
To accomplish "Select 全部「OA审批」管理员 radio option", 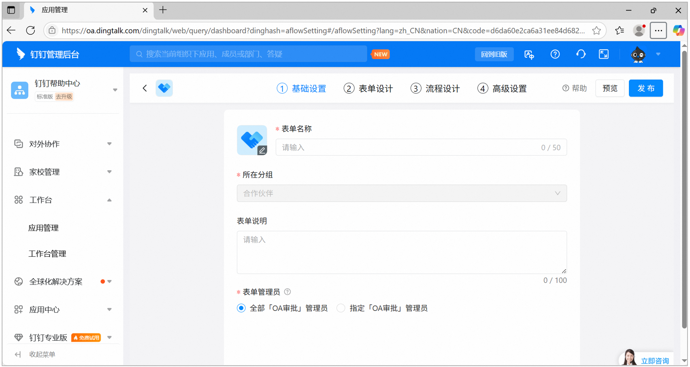I will pos(241,308).
